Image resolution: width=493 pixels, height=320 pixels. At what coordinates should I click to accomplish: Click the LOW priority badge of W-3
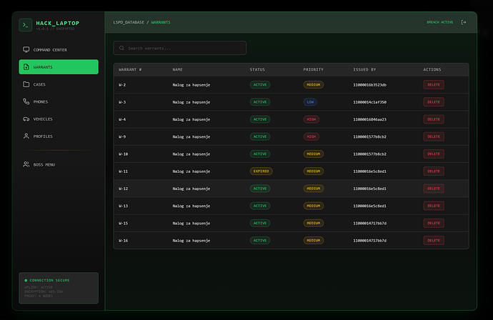pos(310,102)
